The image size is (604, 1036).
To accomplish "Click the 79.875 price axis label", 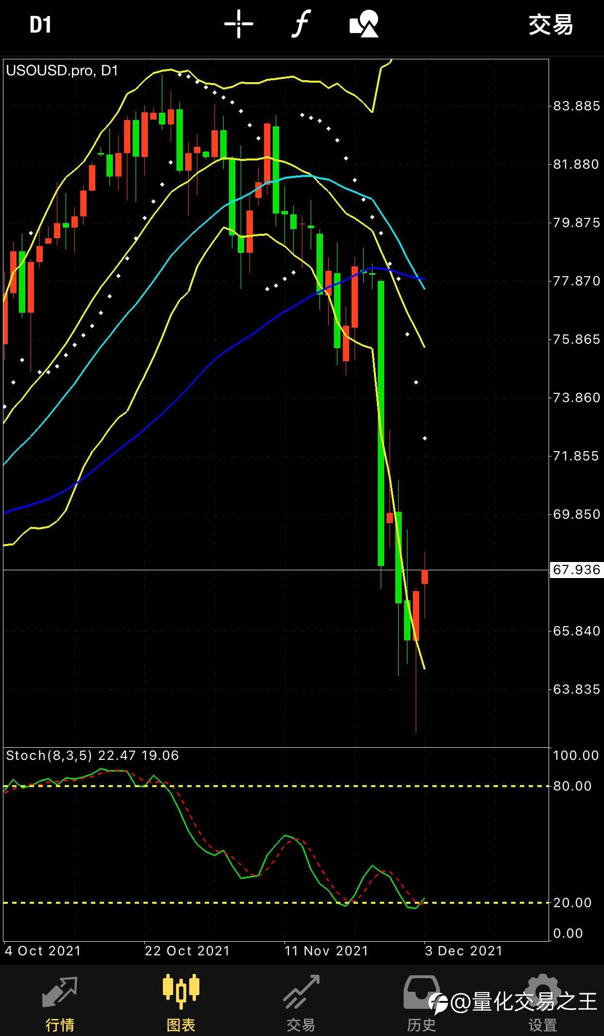I will tap(577, 223).
